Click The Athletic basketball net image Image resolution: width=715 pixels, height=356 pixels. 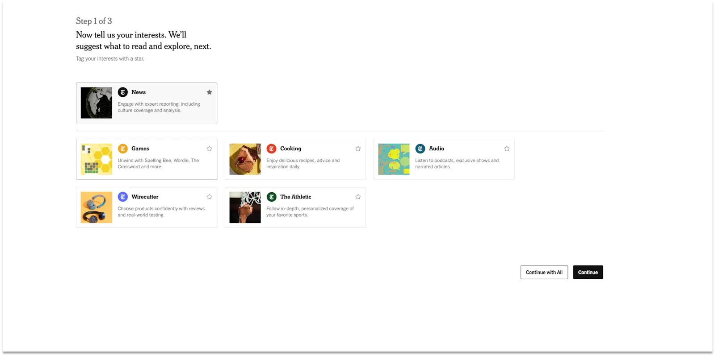(x=245, y=207)
